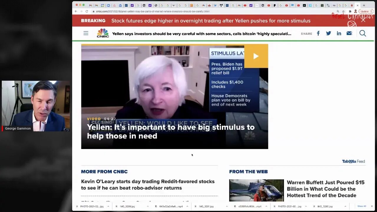Click the FROM THE WEB heading
The width and height of the screenshot is (377, 212).
tap(248, 172)
